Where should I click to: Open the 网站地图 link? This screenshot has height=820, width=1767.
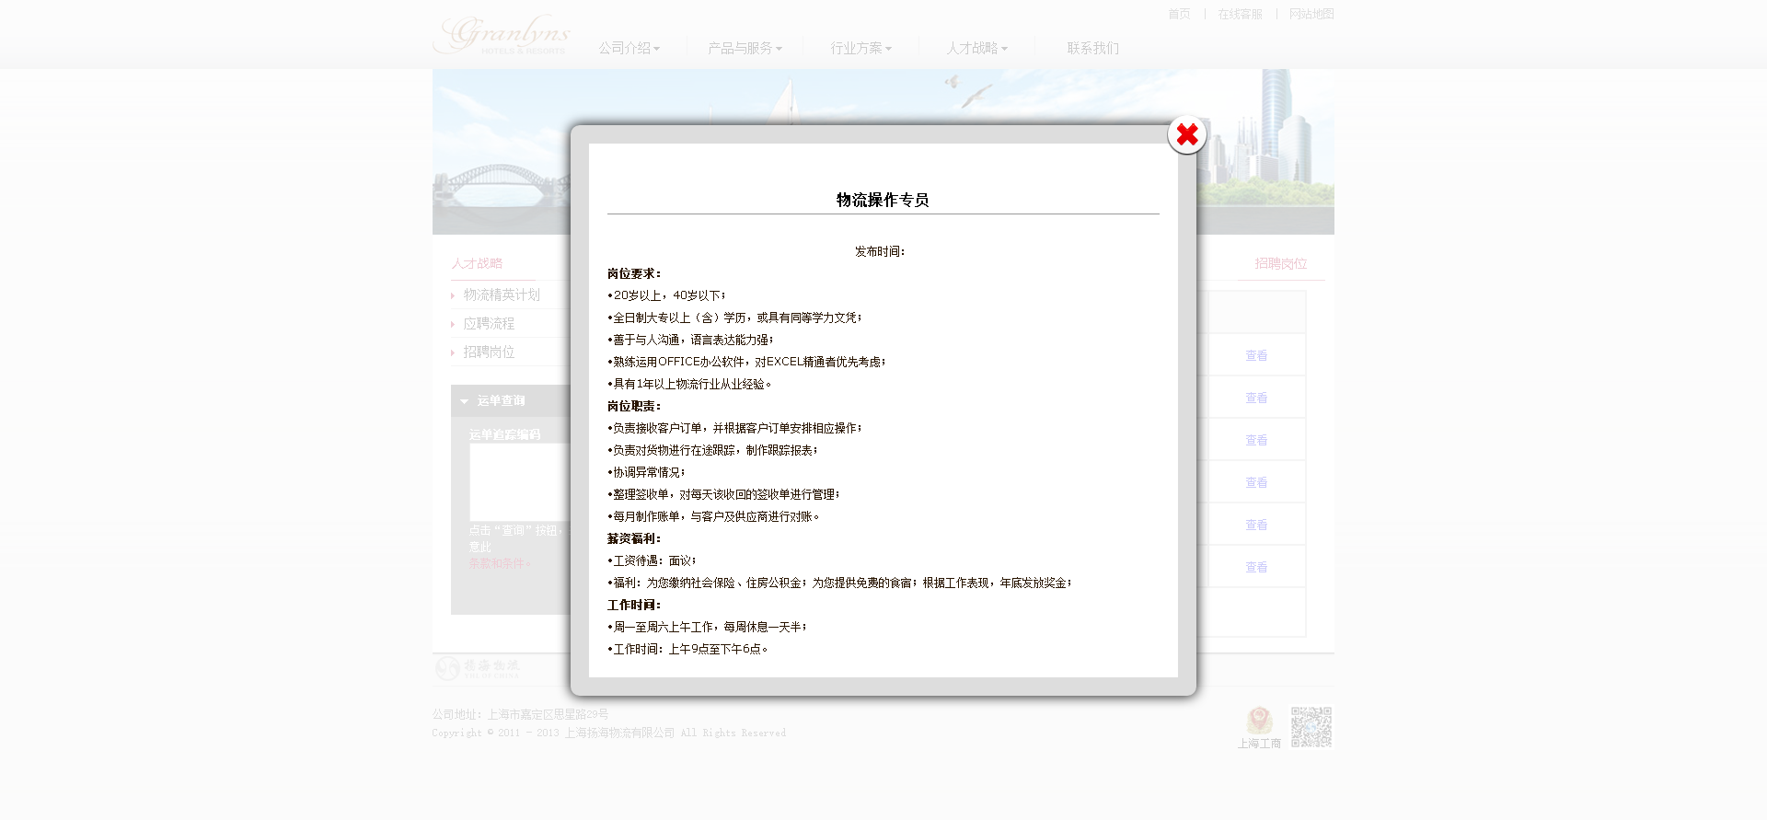coord(1311,14)
